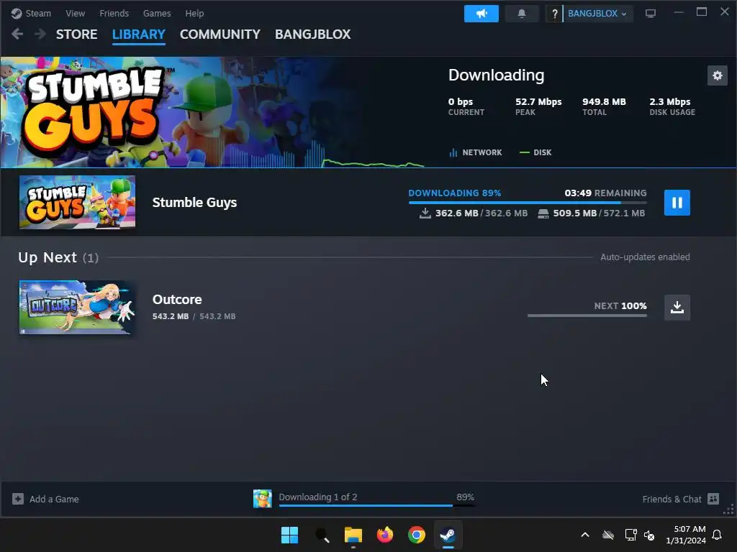Start the Outcore download now

click(x=677, y=308)
